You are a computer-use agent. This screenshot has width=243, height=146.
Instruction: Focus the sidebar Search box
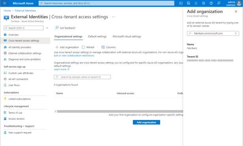coord(24,28)
